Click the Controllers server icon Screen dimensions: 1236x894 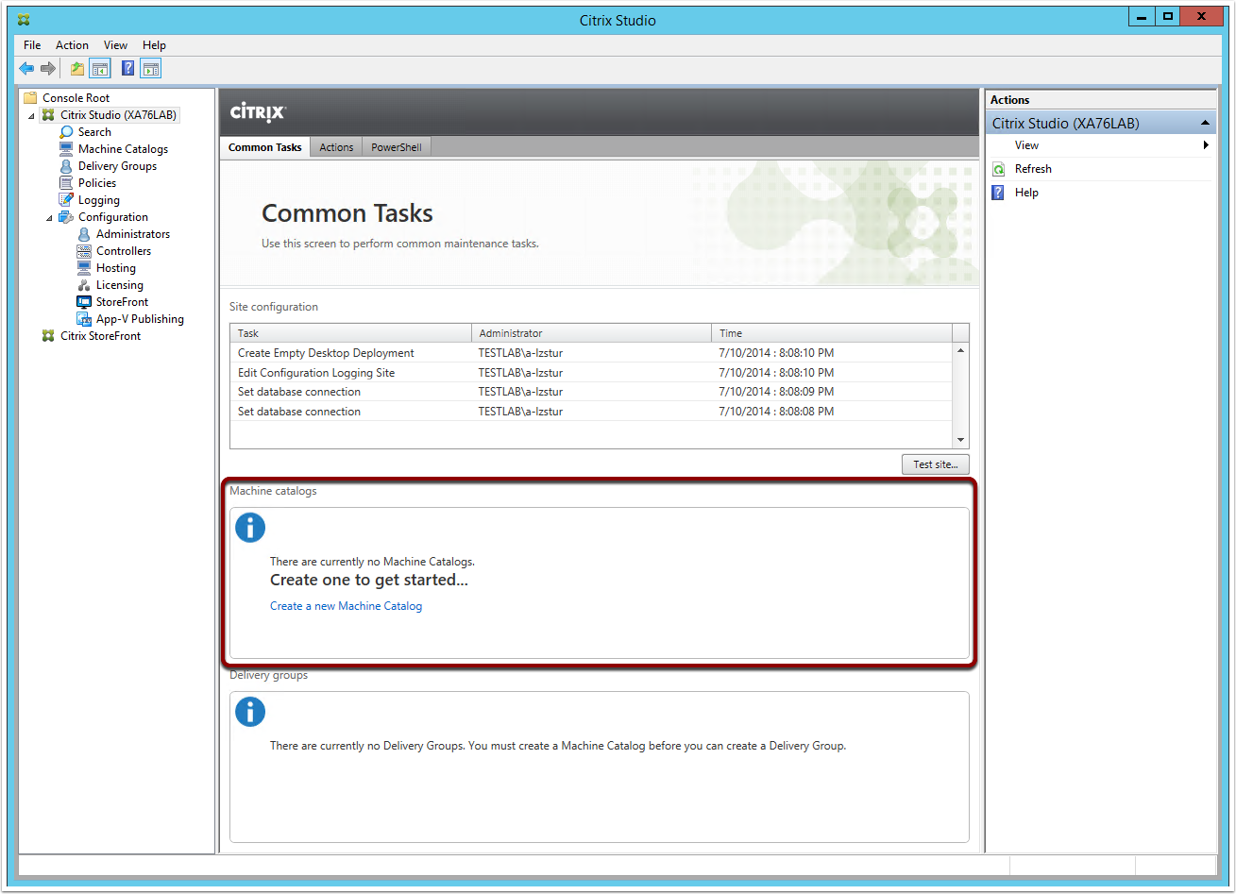pyautogui.click(x=84, y=251)
